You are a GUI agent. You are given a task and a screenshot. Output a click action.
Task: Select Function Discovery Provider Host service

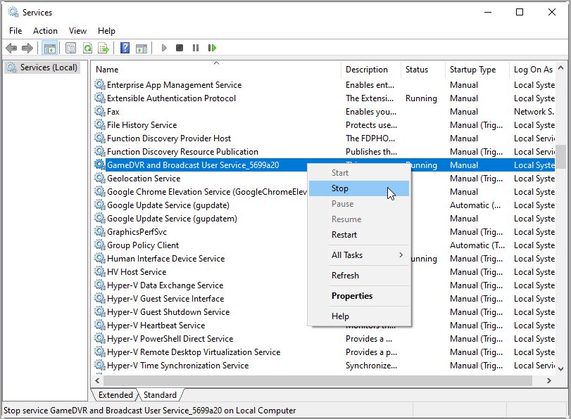pos(324,138)
